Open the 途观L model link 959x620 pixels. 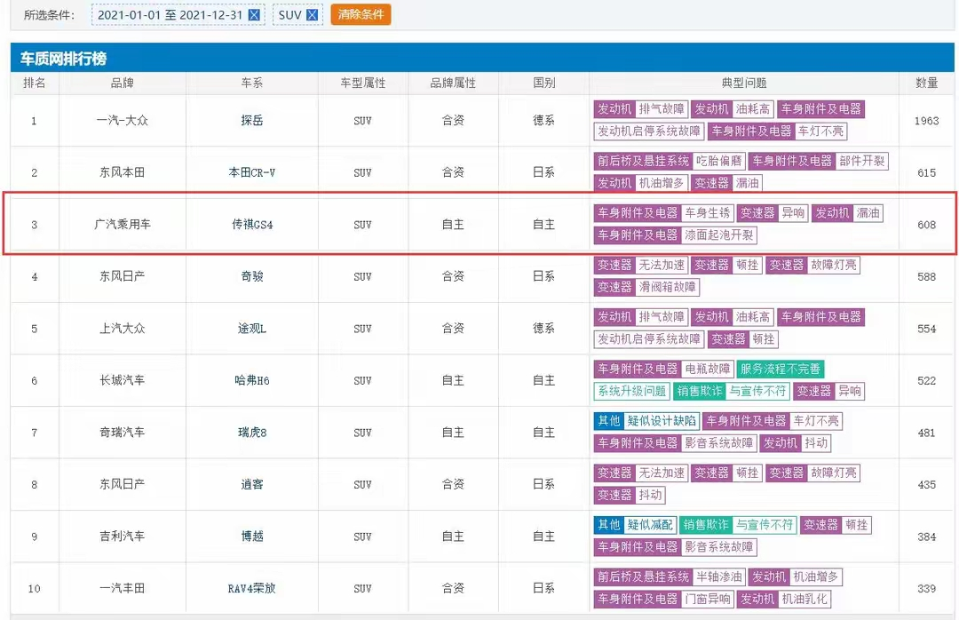[252, 329]
